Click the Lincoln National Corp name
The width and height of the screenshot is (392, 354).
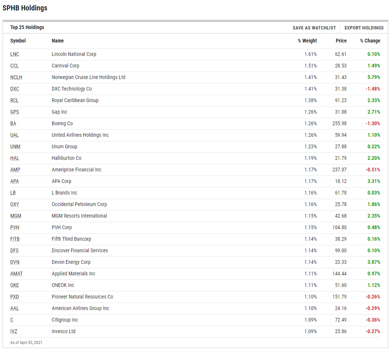(74, 54)
